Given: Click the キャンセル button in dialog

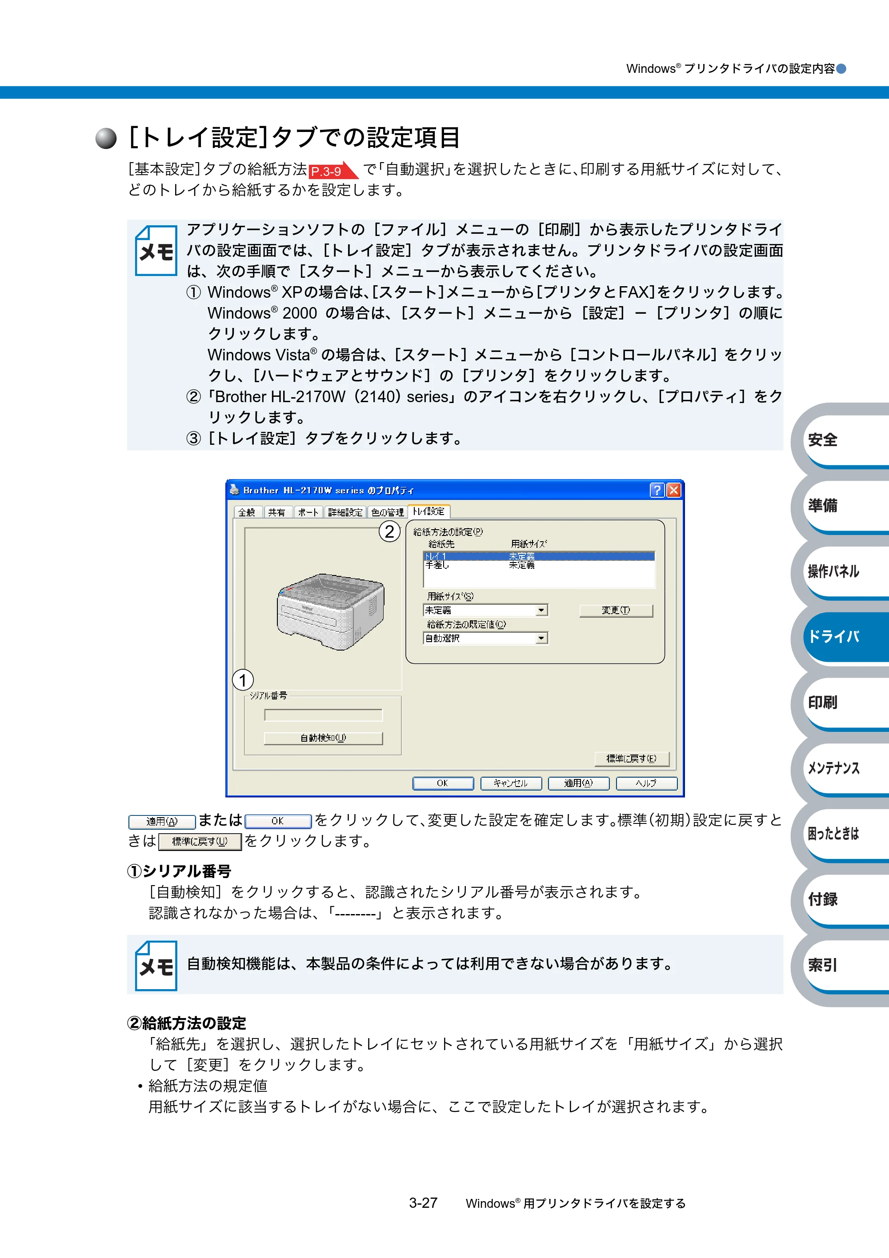Looking at the screenshot, I should [511, 783].
